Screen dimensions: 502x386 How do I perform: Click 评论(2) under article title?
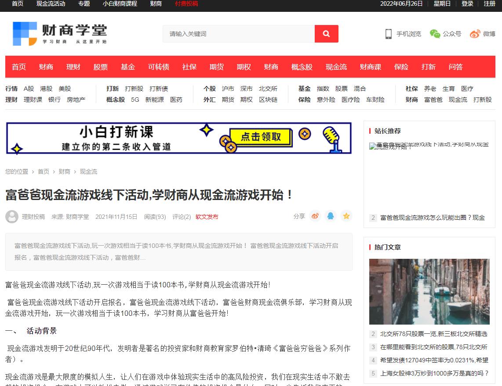(182, 217)
